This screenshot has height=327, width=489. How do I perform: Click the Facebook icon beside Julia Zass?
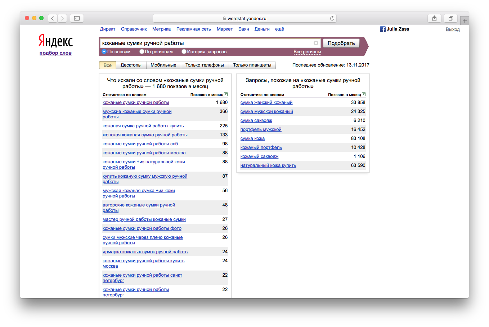(x=382, y=29)
